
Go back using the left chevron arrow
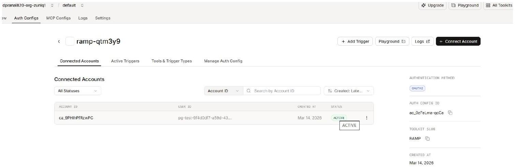pos(59,42)
